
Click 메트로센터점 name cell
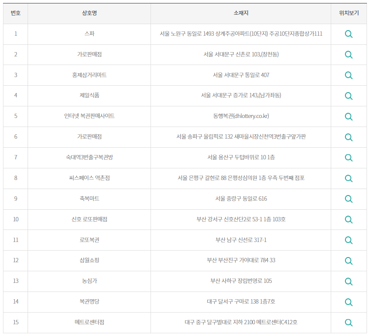(89, 322)
